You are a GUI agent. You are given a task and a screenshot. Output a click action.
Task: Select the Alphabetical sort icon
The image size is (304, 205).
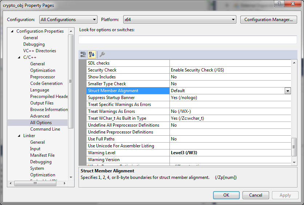click(x=92, y=54)
